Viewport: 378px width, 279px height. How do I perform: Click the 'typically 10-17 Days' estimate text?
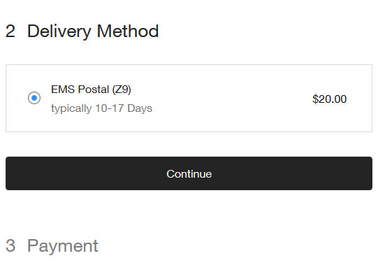click(101, 108)
